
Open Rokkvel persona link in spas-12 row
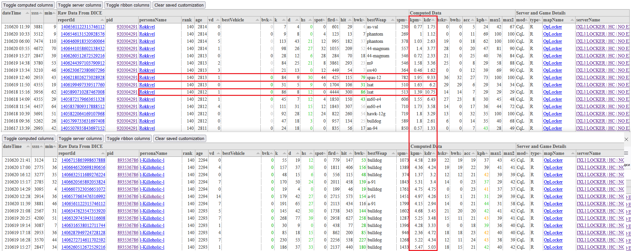pos(147,78)
